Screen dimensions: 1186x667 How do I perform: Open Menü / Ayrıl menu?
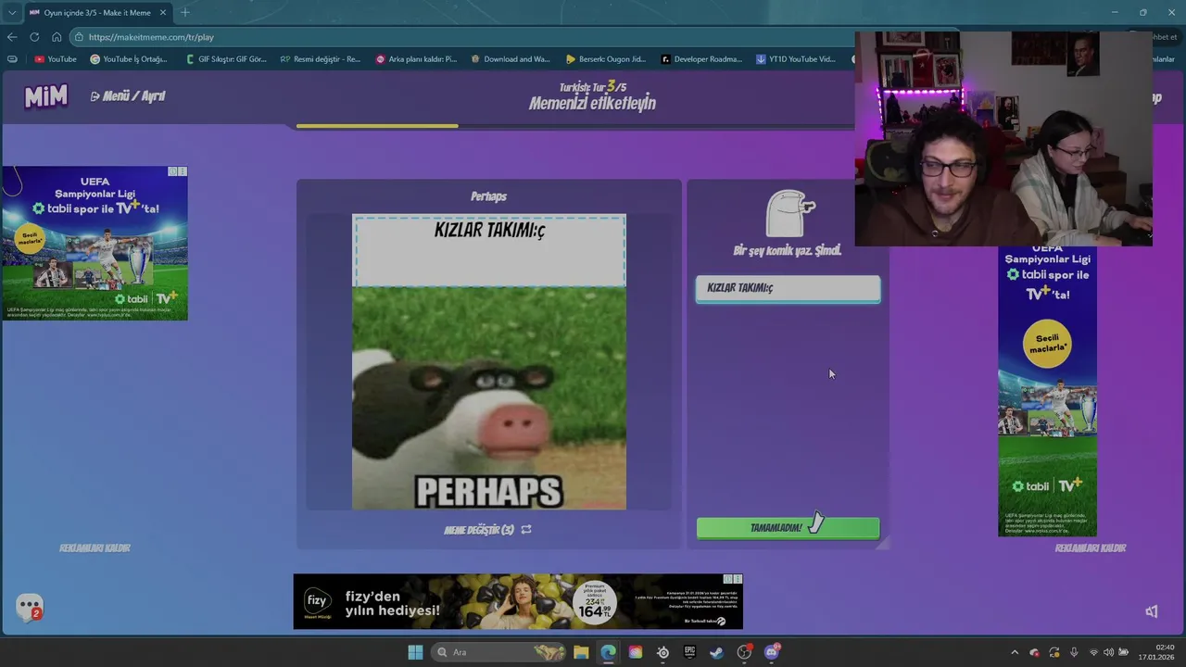(128, 96)
